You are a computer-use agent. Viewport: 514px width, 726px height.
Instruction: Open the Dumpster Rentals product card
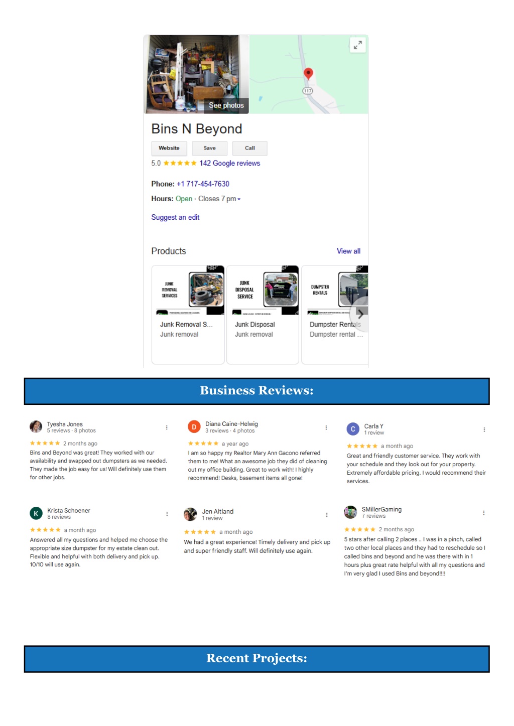[335, 315]
